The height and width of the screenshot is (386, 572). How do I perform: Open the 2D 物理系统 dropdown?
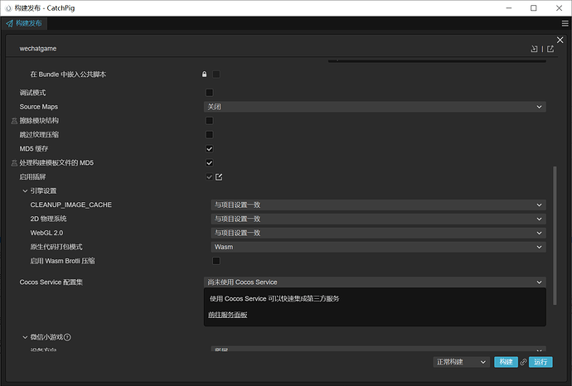point(378,219)
